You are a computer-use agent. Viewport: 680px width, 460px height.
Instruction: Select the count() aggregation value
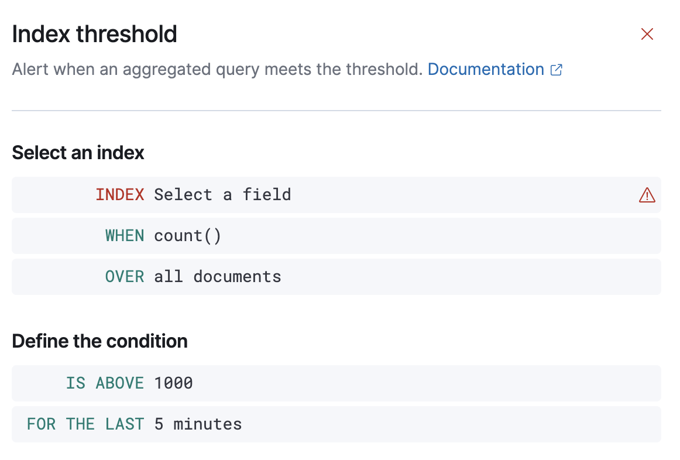[188, 236]
